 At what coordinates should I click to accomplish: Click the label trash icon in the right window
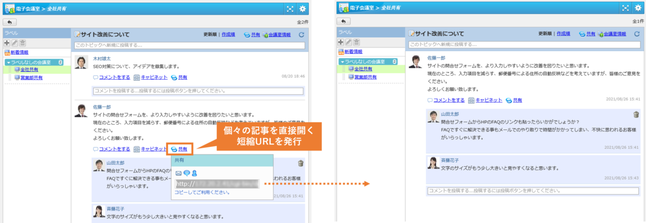click(356, 42)
